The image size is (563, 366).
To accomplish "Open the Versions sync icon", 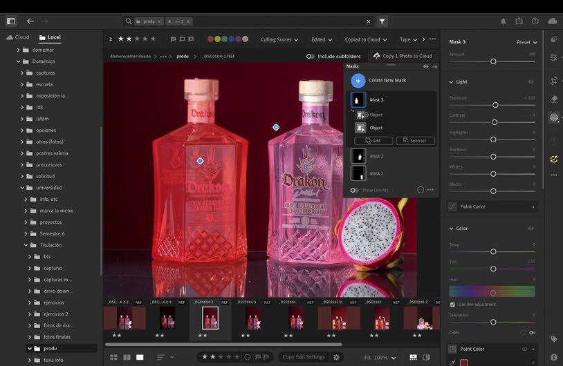I will click(554, 159).
